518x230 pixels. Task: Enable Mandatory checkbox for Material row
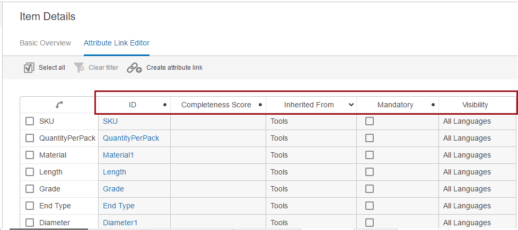(x=370, y=155)
